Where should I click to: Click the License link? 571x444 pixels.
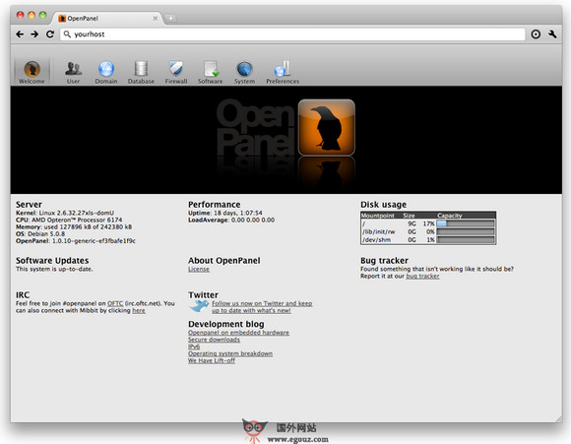pyautogui.click(x=199, y=269)
